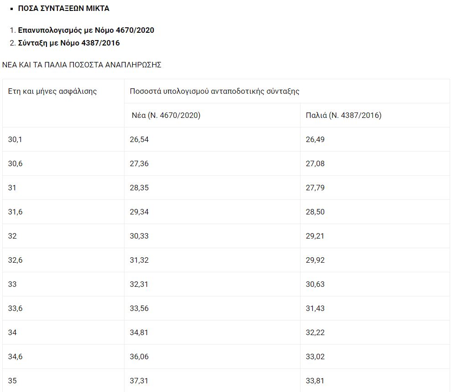Click column header Νέα (Ν. 4670/2020)
This screenshot has width=451, height=392.
pos(212,115)
